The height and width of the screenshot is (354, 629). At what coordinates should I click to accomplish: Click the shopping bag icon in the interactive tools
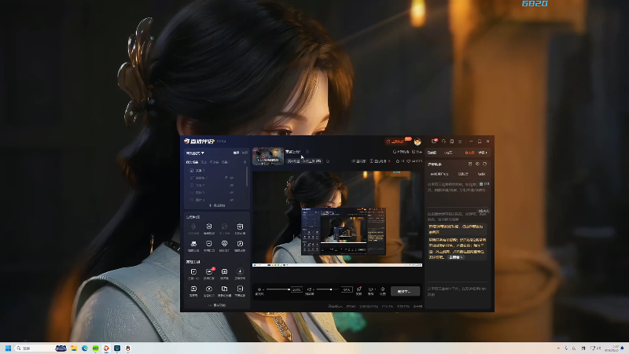point(240,227)
